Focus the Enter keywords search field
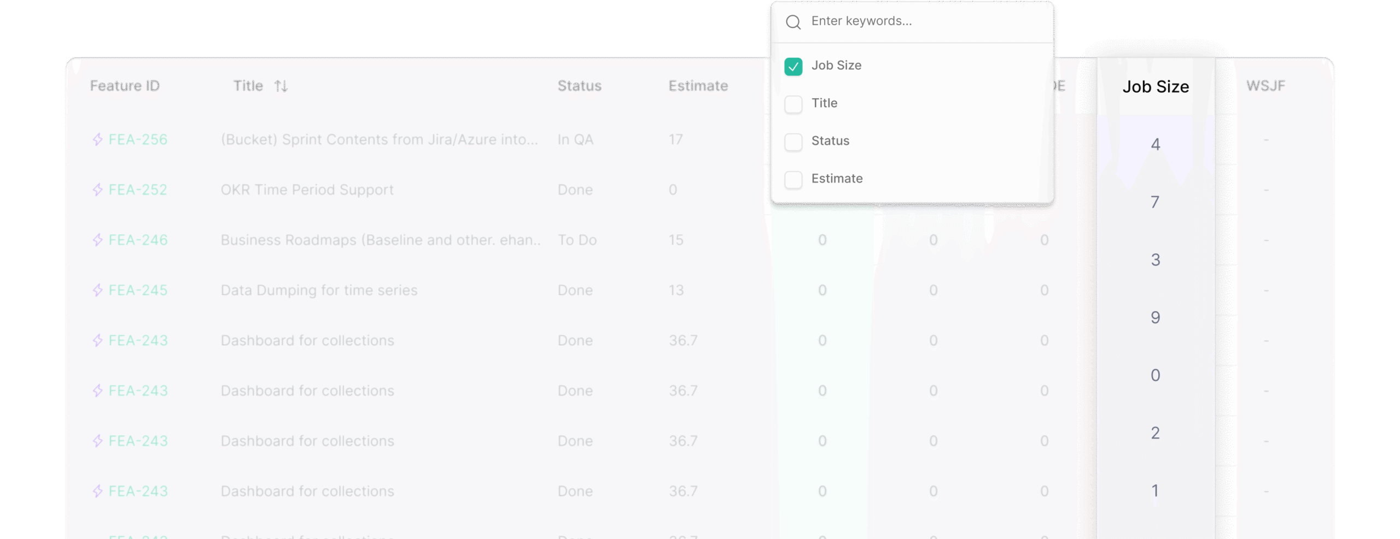 pyautogui.click(x=924, y=21)
